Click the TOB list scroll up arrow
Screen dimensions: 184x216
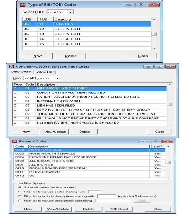[154, 19]
